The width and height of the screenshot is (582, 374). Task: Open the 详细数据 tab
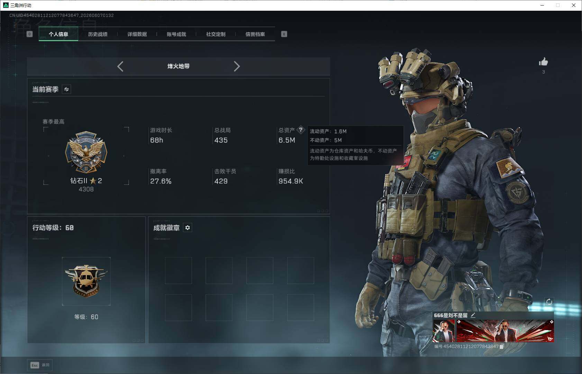(x=137, y=34)
